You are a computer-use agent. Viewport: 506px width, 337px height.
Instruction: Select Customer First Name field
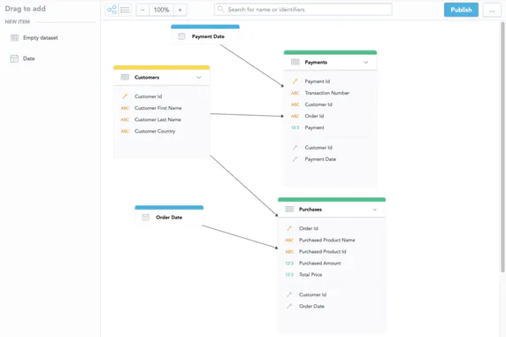[158, 108]
